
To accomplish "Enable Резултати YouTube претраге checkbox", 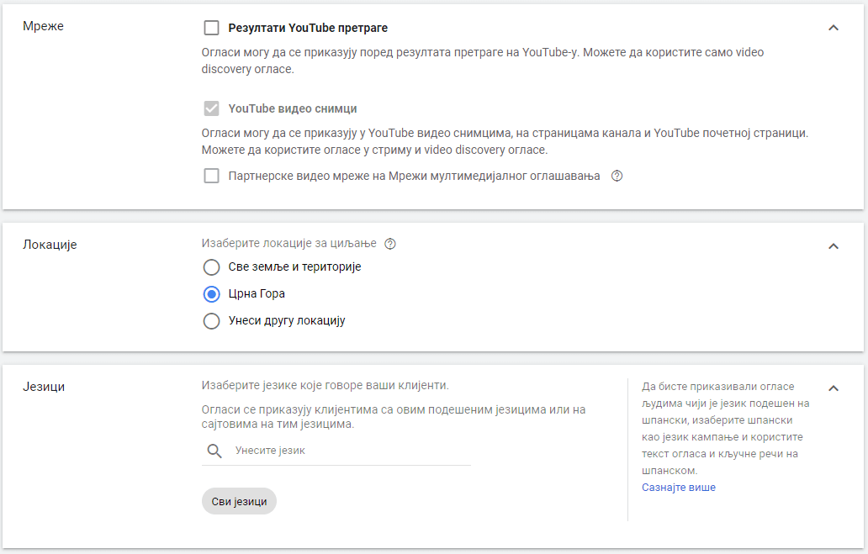I will point(211,28).
